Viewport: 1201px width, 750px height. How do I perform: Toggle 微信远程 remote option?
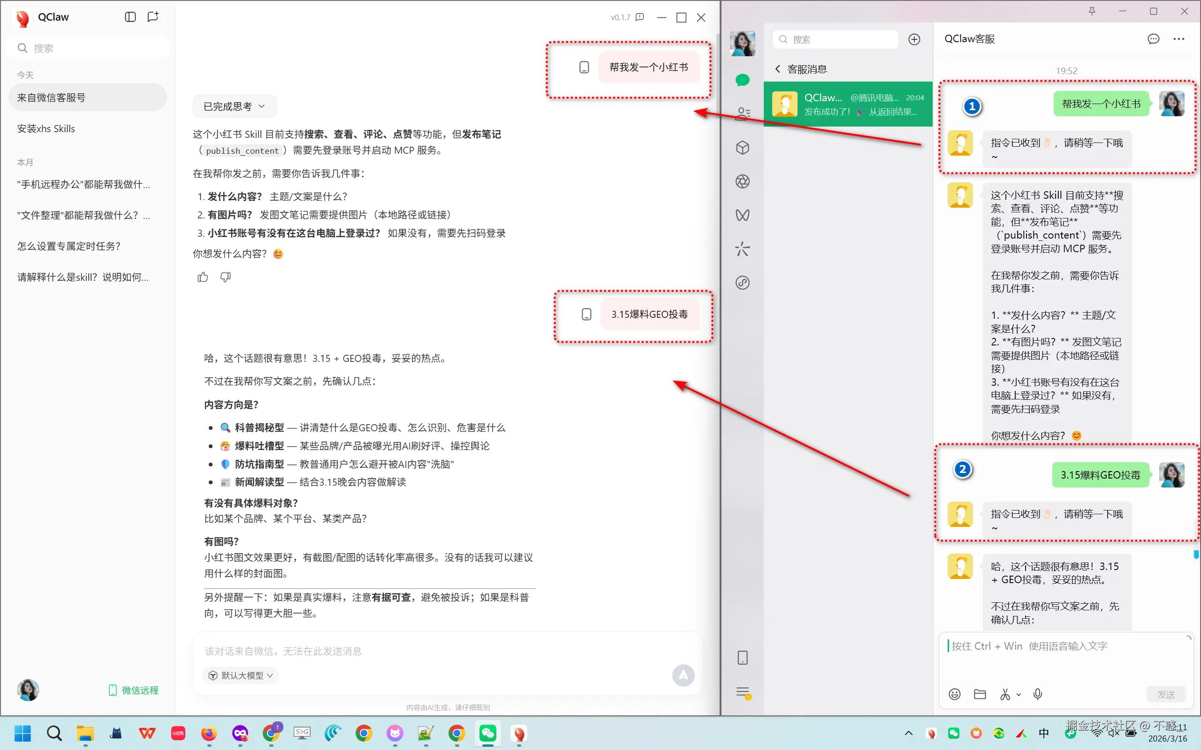134,690
